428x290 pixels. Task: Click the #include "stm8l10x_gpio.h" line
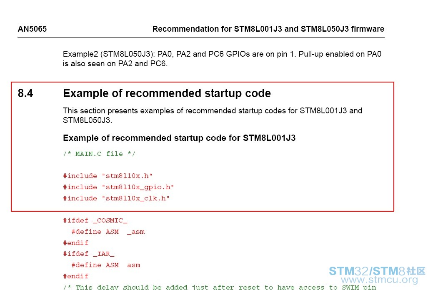coord(118,187)
